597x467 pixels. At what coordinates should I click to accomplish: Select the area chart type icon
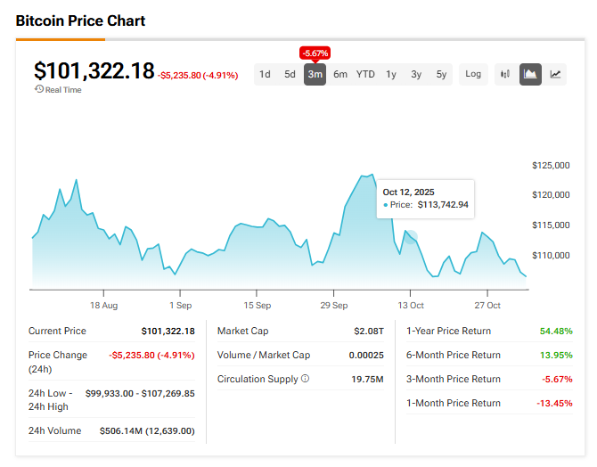pos(530,74)
